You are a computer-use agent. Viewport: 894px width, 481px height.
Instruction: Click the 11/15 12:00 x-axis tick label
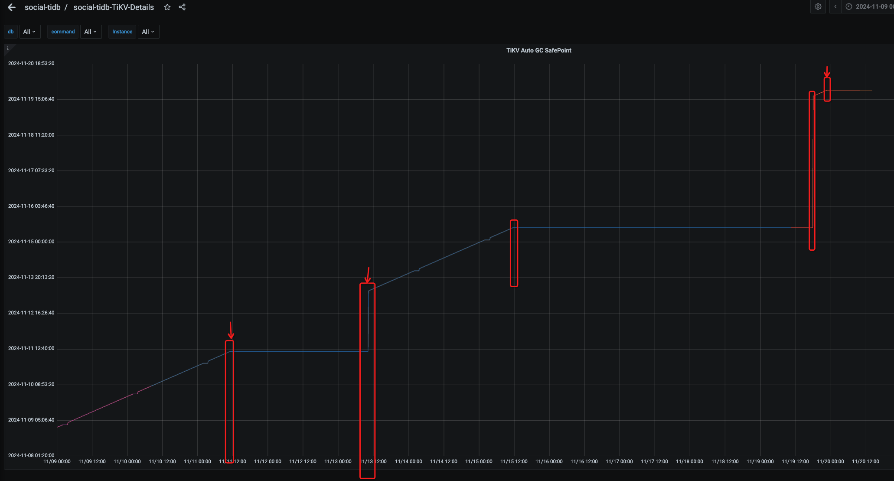(514, 461)
